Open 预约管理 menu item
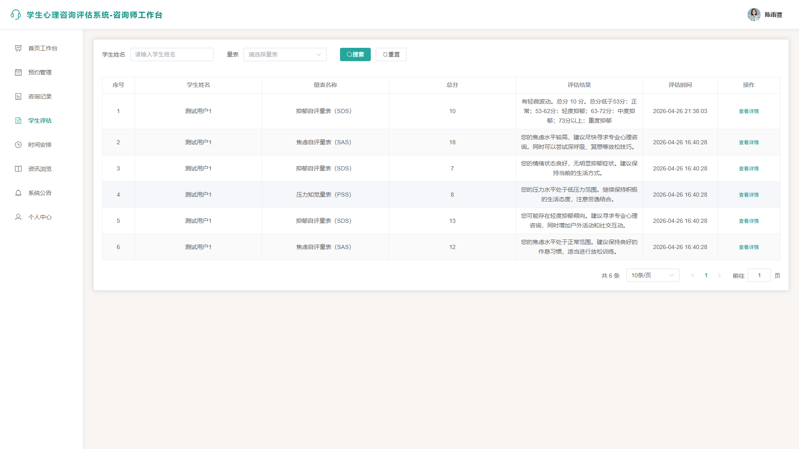Screen dimensions: 799x449 coord(42,72)
